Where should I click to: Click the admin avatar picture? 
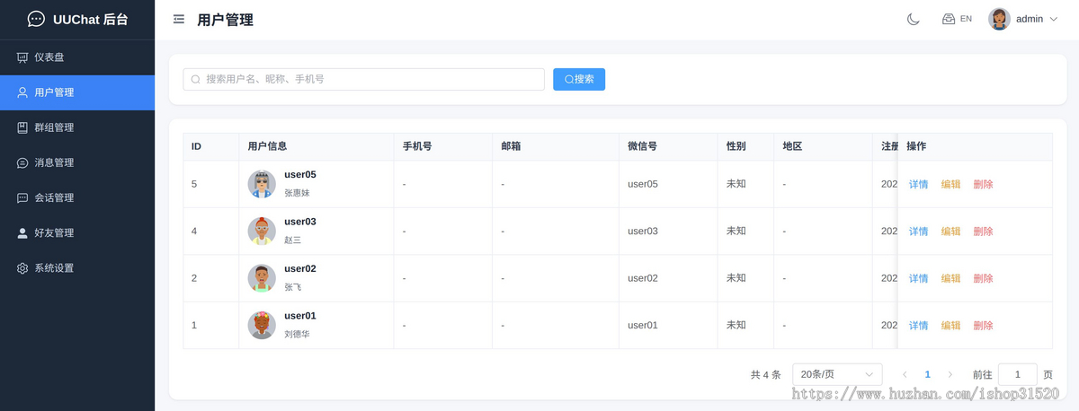[999, 19]
